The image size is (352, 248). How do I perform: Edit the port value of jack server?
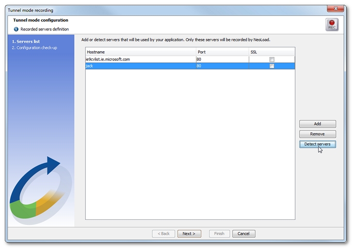coord(222,66)
